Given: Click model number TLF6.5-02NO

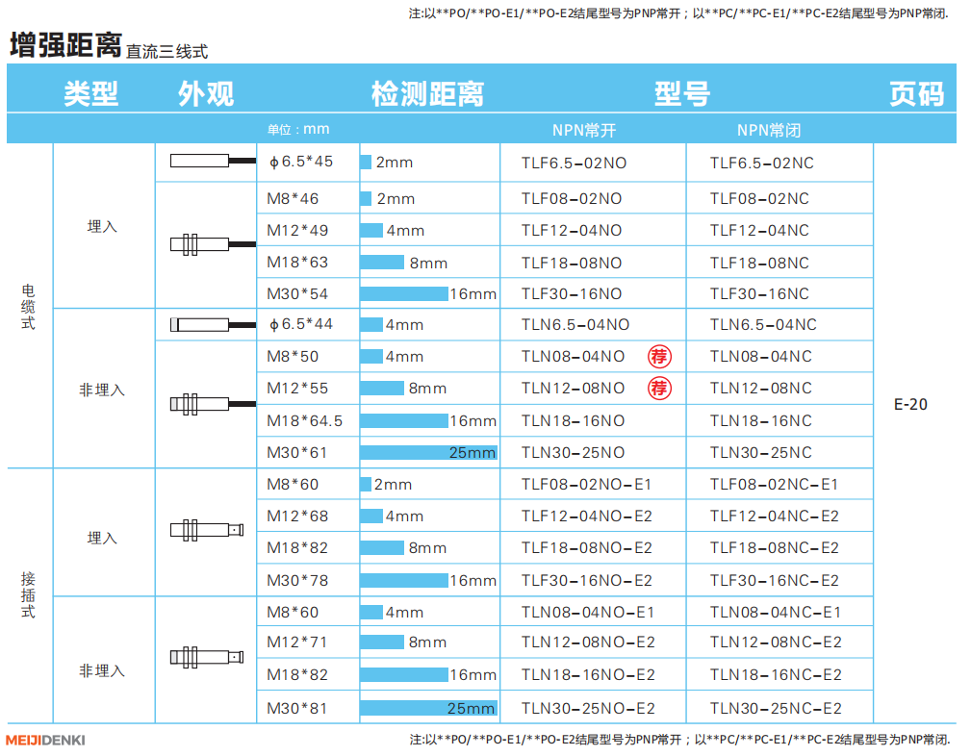Looking at the screenshot, I should [x=574, y=163].
